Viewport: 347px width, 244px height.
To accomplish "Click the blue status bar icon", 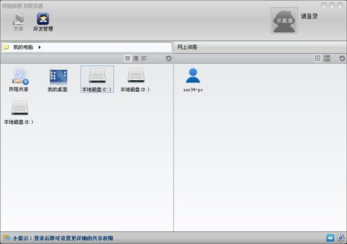I will (x=330, y=238).
